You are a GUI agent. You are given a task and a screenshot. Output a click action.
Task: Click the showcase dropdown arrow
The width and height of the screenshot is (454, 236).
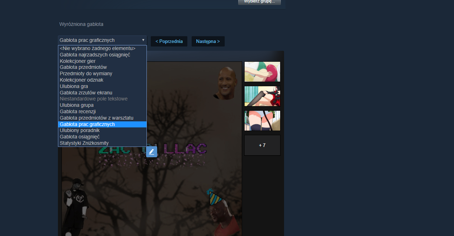(x=143, y=40)
